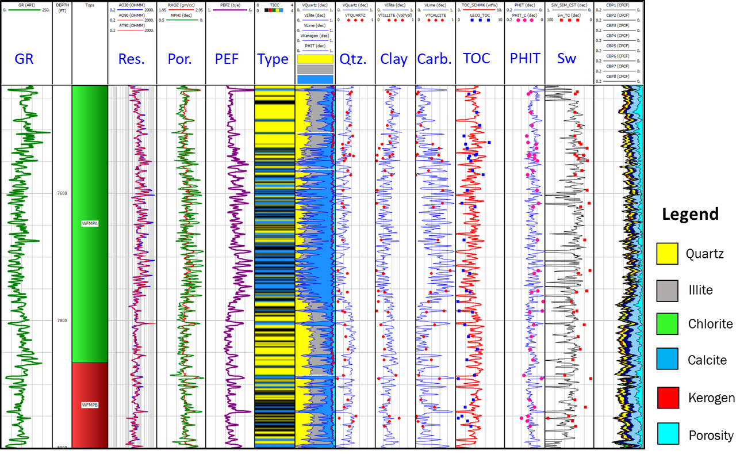Click the VTILLITE (Vol/Vol) header
This screenshot has height=454, width=740.
[x=395, y=15]
